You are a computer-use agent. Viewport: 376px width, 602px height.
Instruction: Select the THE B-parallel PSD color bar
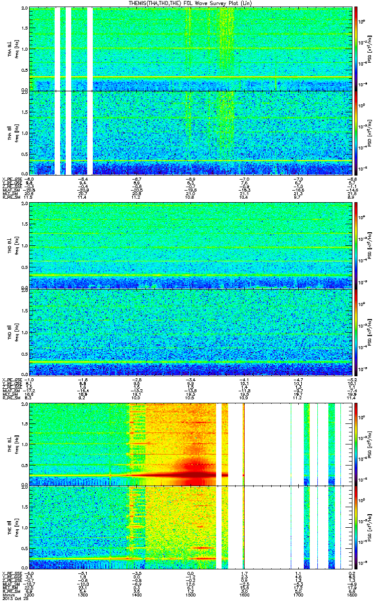tap(356, 528)
